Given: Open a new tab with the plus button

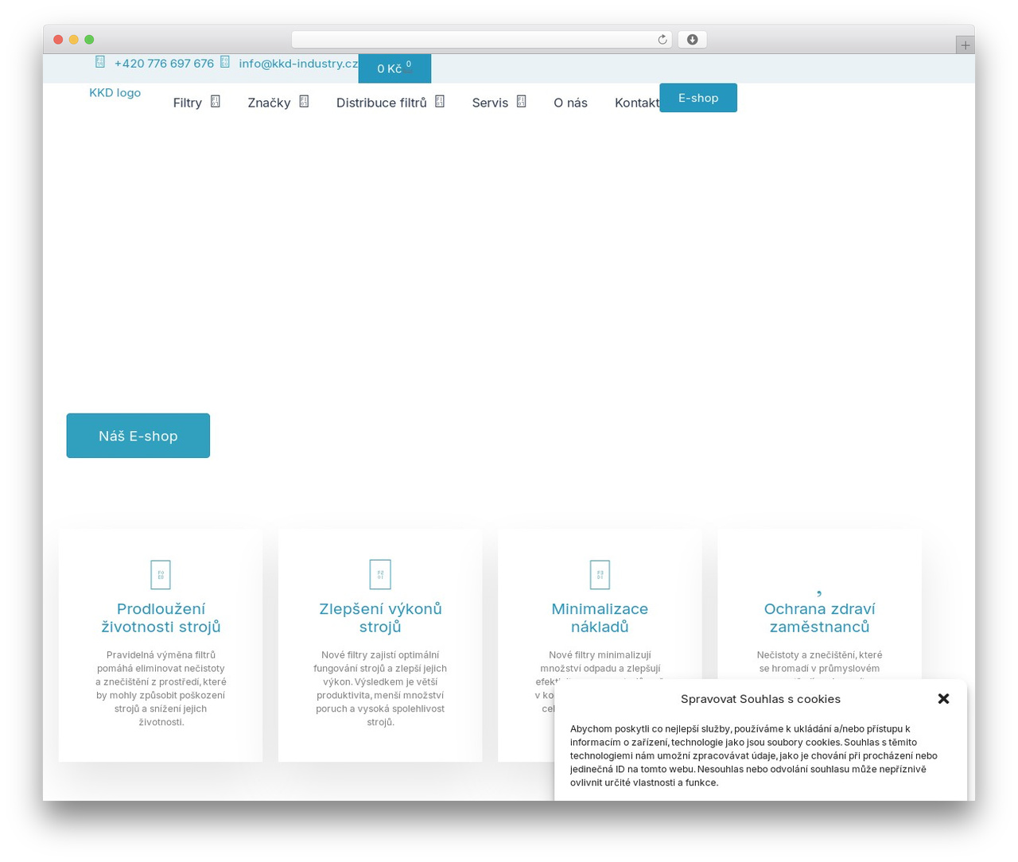Looking at the screenshot, I should (965, 45).
